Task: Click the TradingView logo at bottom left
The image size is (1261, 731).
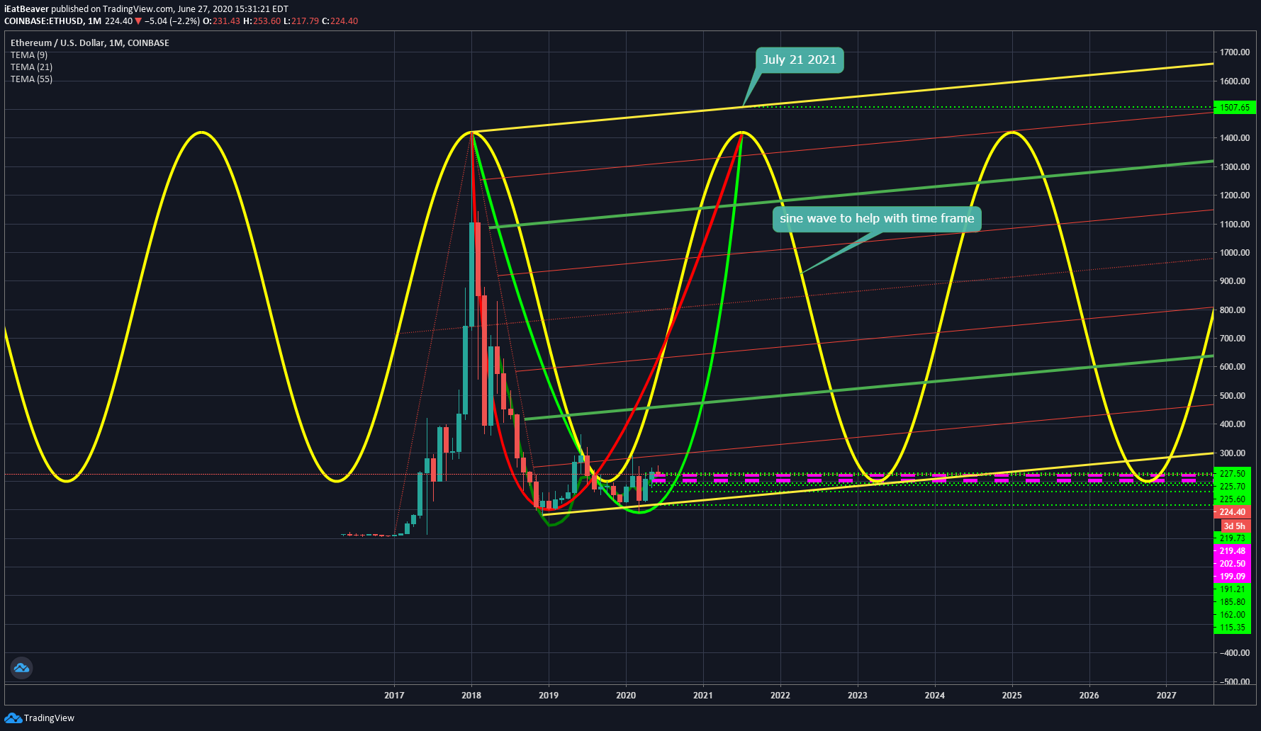Action: [x=39, y=718]
